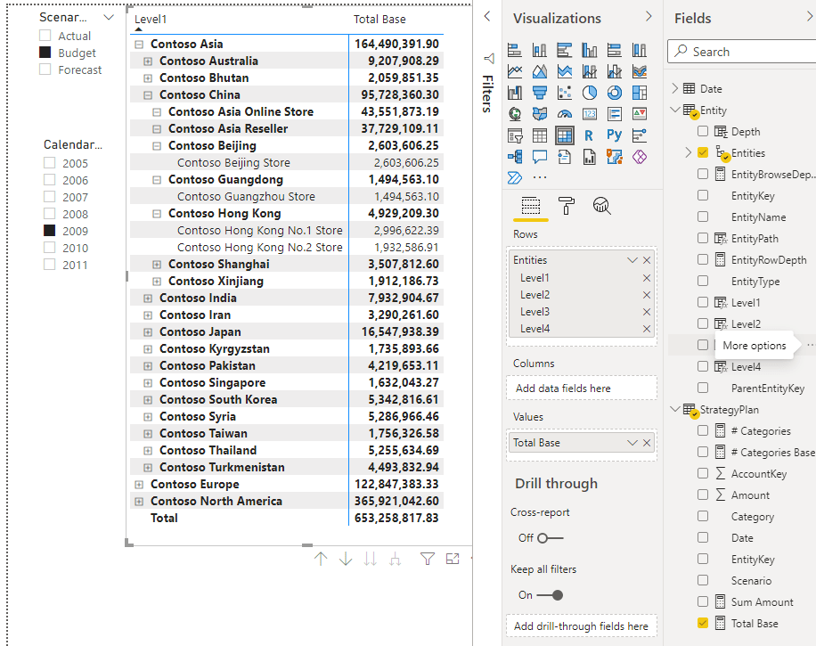Open focus mode for the matrix
Screen dimensions: 816x646
pos(453,559)
